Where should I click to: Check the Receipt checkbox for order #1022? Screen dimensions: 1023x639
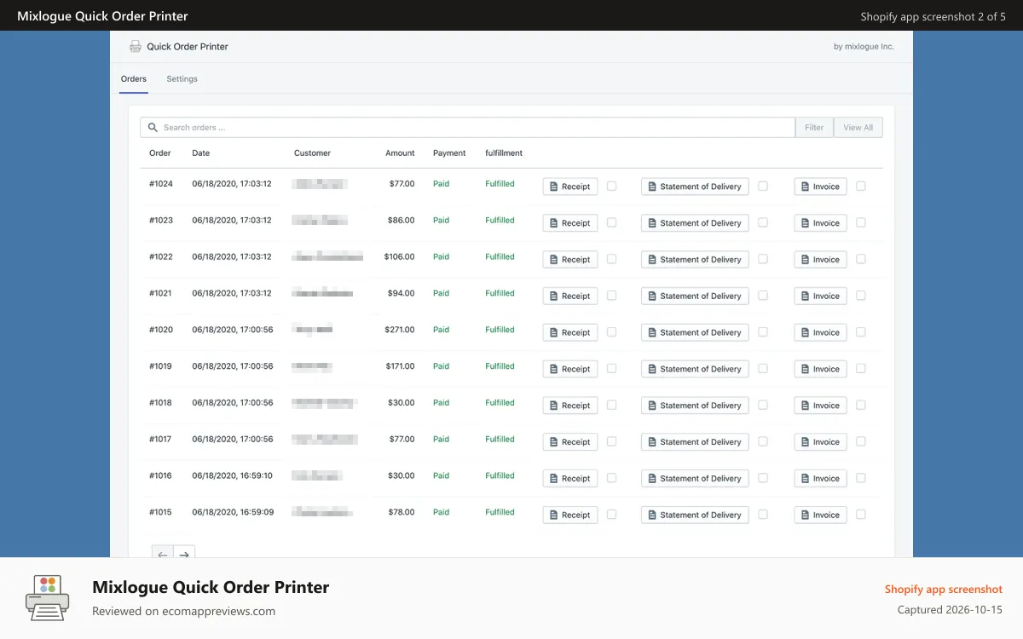click(612, 259)
